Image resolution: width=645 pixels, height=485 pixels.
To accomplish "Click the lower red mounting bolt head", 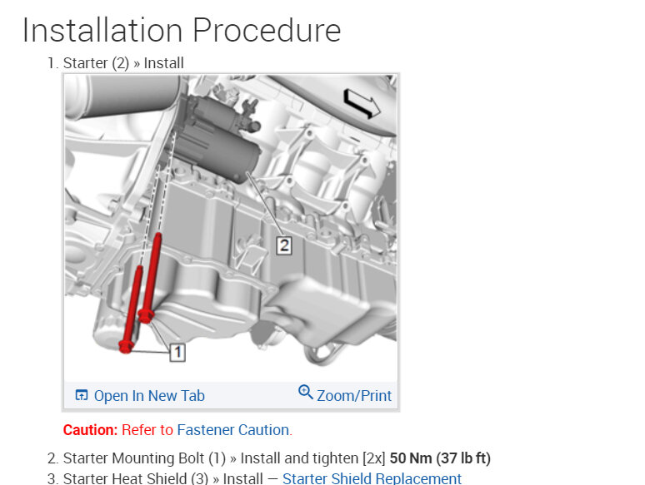I will tap(126, 346).
